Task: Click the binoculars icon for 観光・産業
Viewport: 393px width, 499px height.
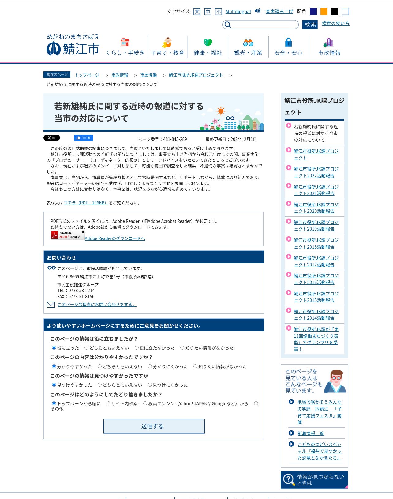Action: (248, 42)
